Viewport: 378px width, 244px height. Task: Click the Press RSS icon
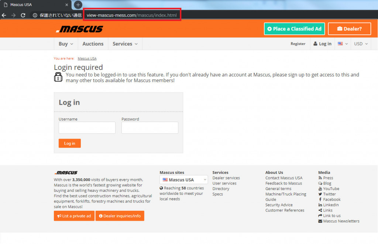tap(320, 178)
